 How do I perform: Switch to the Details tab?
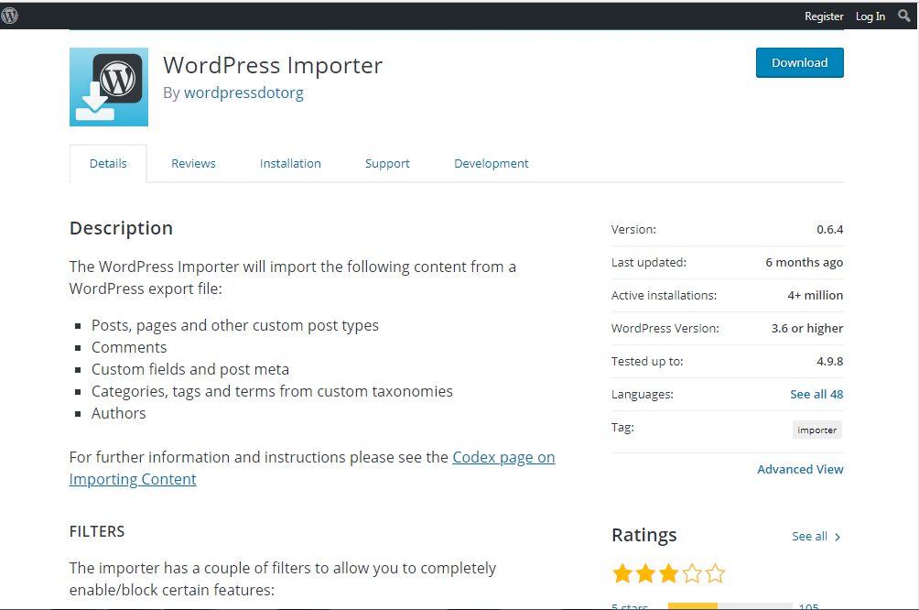pos(108,164)
